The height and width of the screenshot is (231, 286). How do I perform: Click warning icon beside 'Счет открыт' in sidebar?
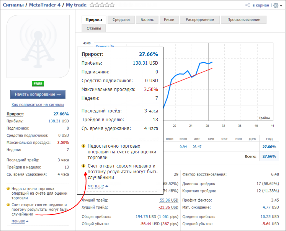(8, 205)
